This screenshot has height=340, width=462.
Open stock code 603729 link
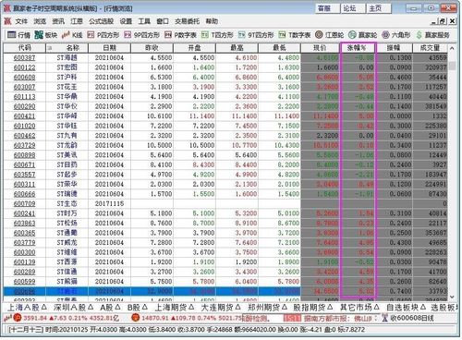[x=24, y=145]
